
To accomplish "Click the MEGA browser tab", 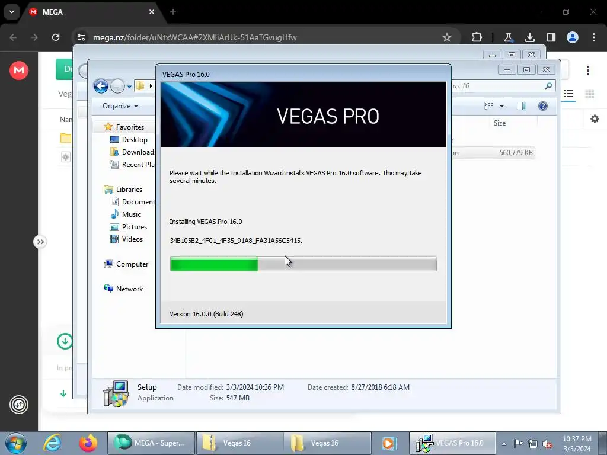I will [92, 12].
